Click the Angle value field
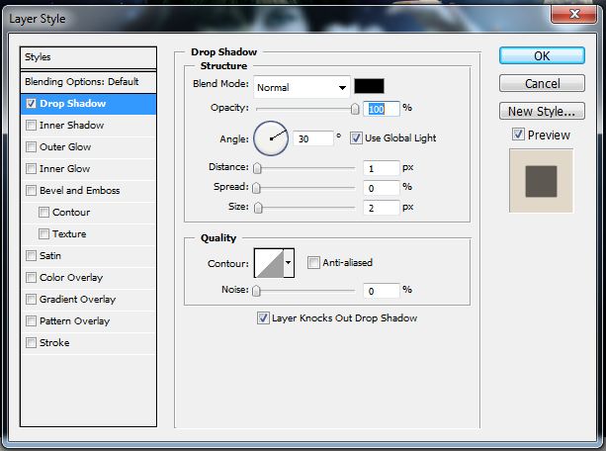Viewport: 606px width, 451px height. (312, 138)
